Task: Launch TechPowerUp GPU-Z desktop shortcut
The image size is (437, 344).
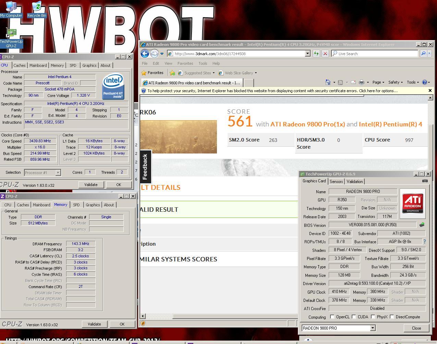Action: point(11,38)
